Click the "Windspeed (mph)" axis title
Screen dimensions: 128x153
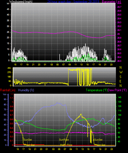point(21,1)
